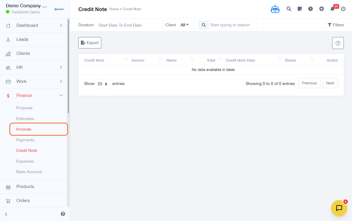Click the clock timer icon

coord(311,9)
